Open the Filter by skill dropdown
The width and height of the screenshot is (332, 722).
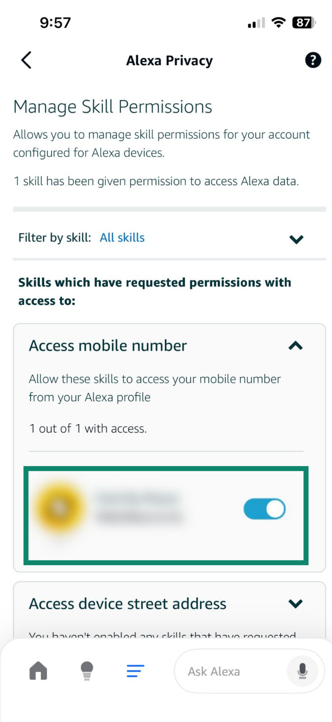tap(296, 240)
